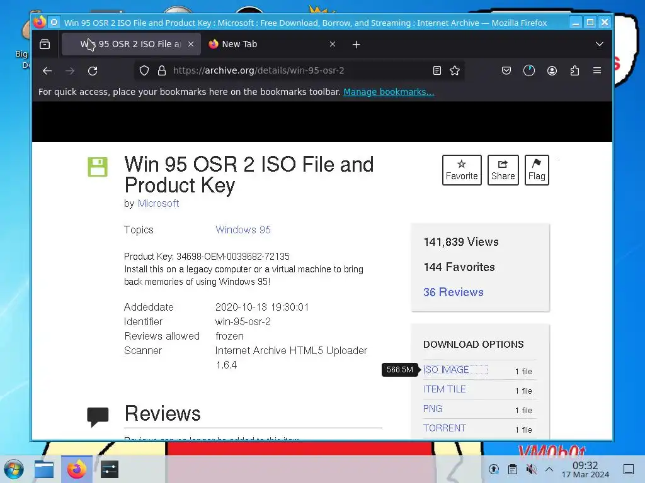Click Firefox icon in the taskbar
This screenshot has height=483, width=645.
(x=77, y=469)
